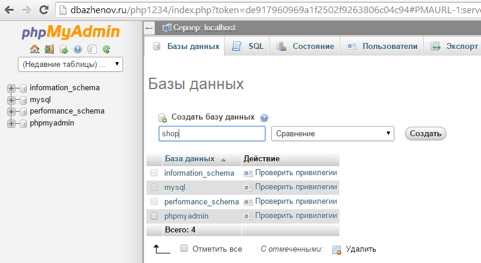Open the Сравнение collation dropdown
Image resolution: width=481 pixels, height=263 pixels.
pos(332,133)
